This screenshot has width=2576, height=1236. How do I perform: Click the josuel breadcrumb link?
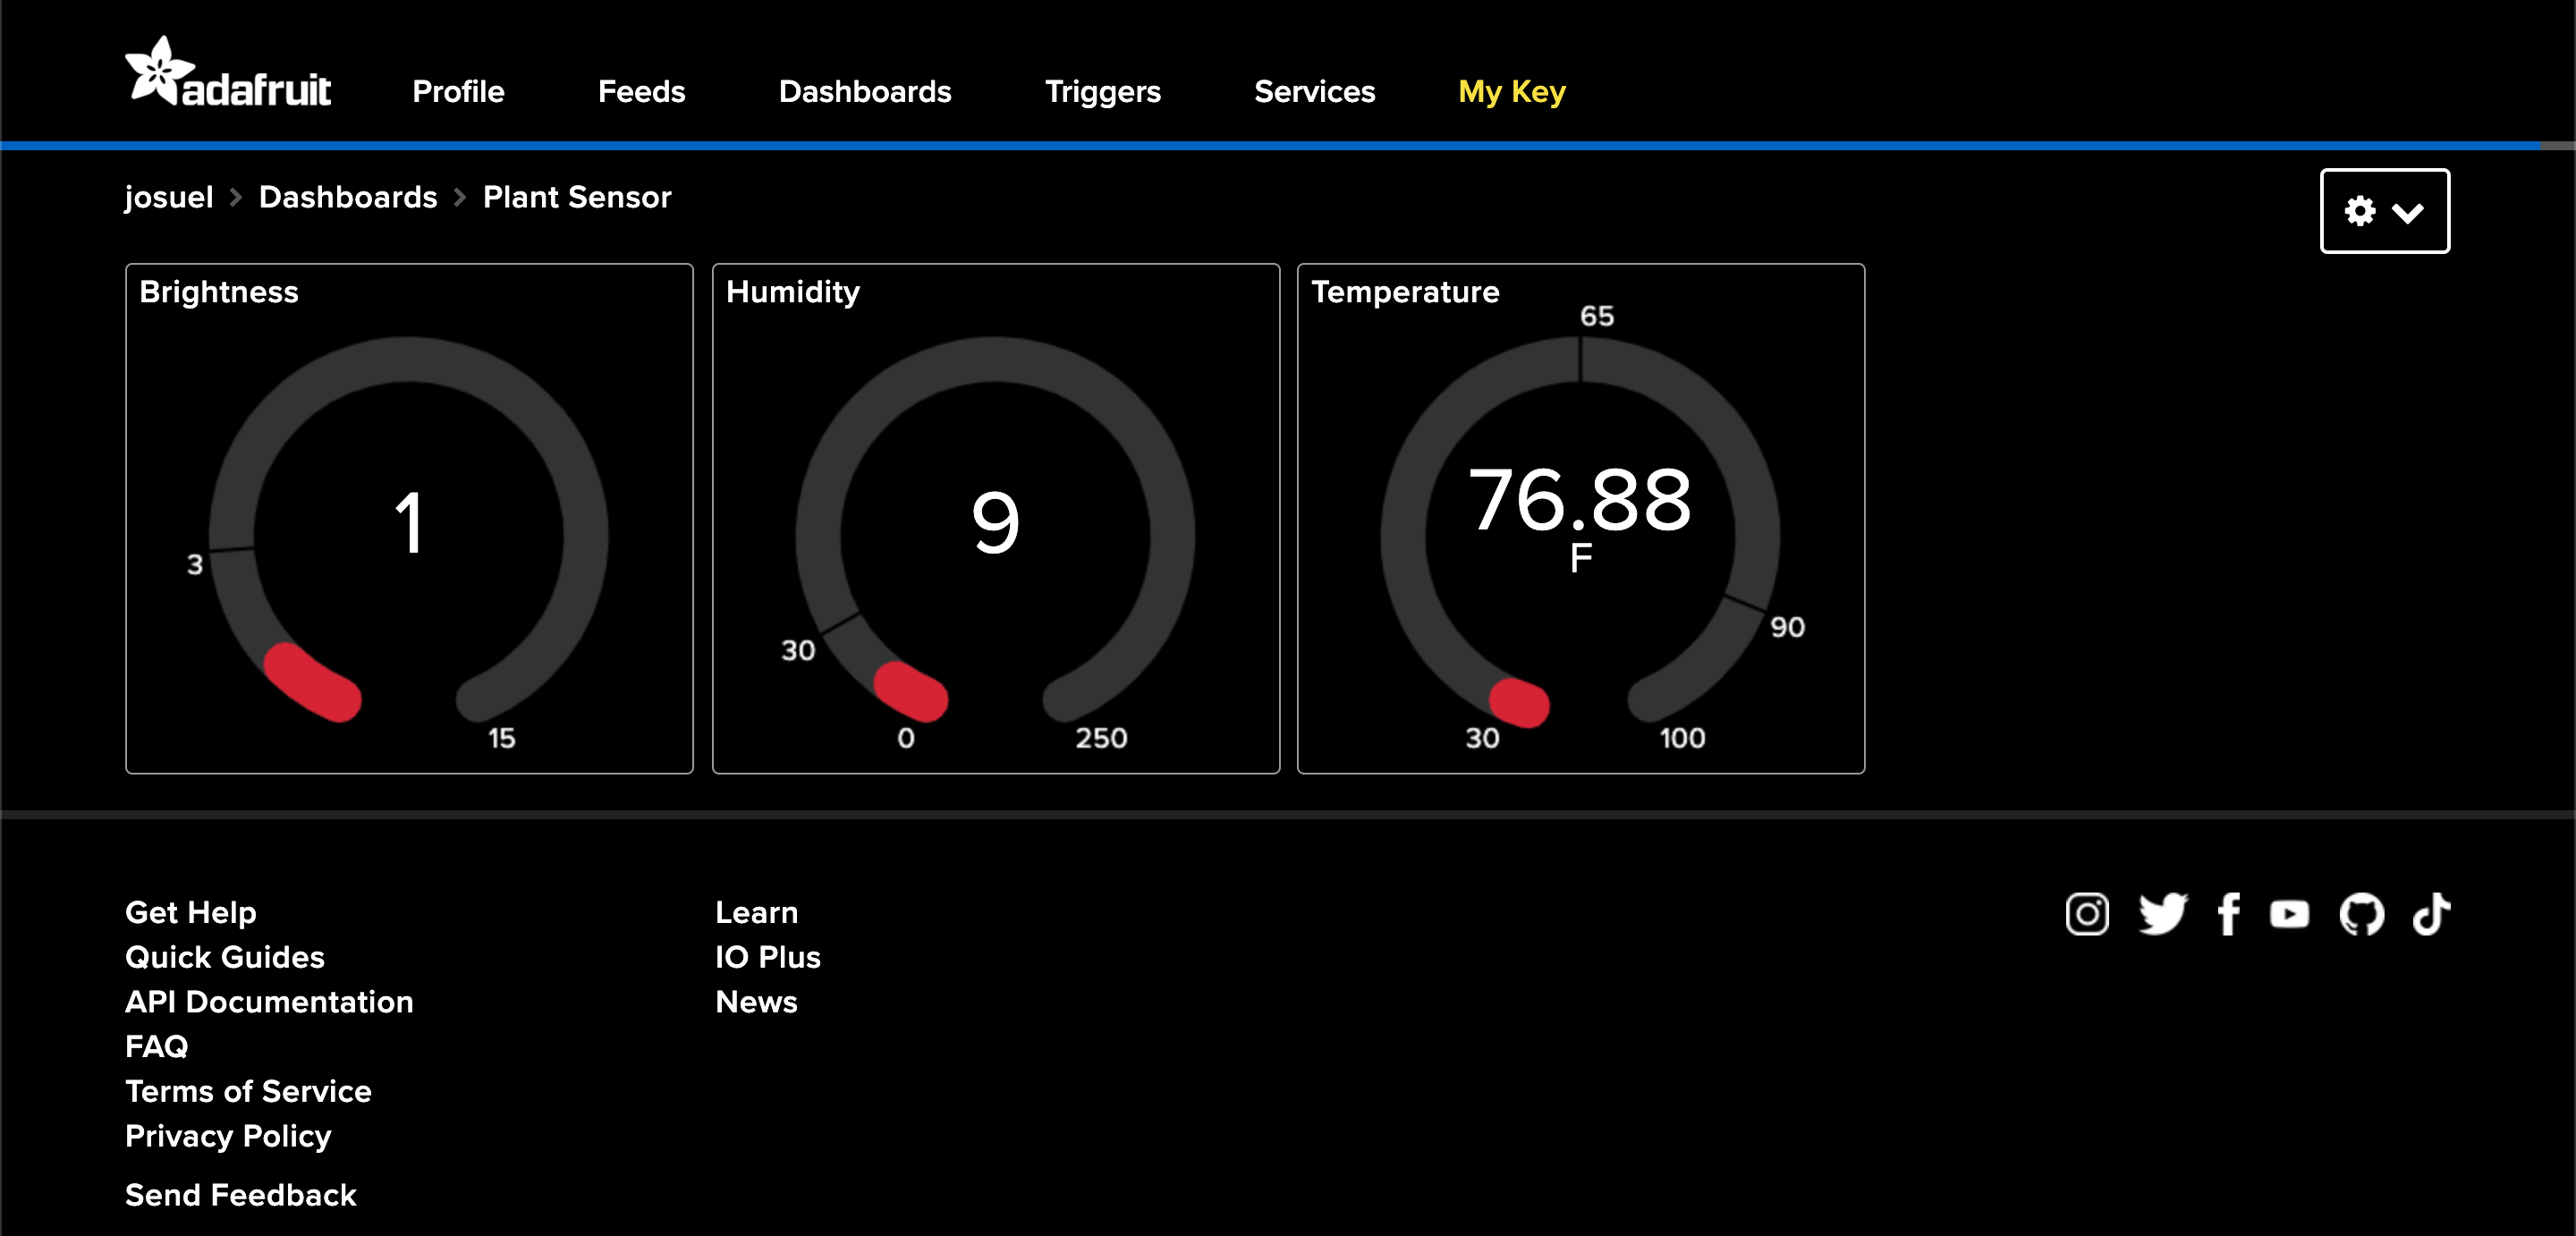tap(169, 197)
